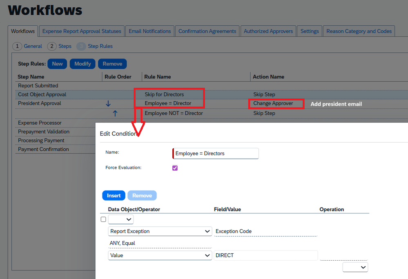The image size is (408, 279).
Task: Open the small blank operator dropdown
Action: (x=121, y=219)
